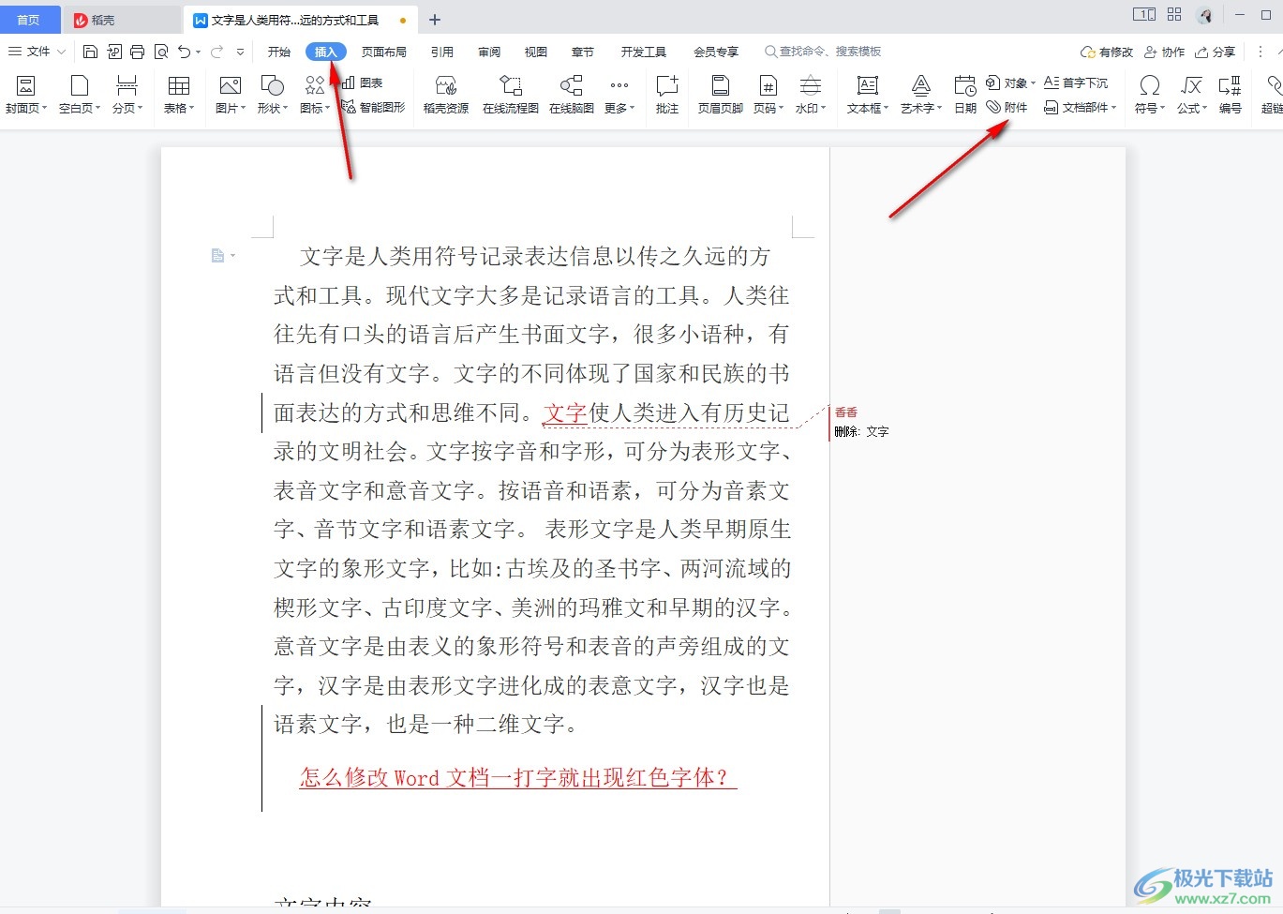Click the revision balloon 删除: 文字

(861, 431)
